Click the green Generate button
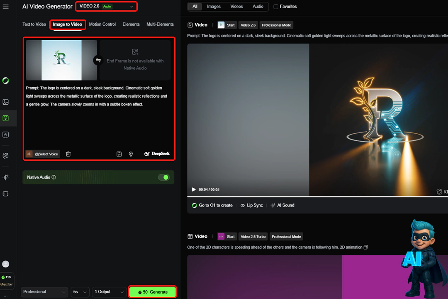 pyautogui.click(x=152, y=292)
